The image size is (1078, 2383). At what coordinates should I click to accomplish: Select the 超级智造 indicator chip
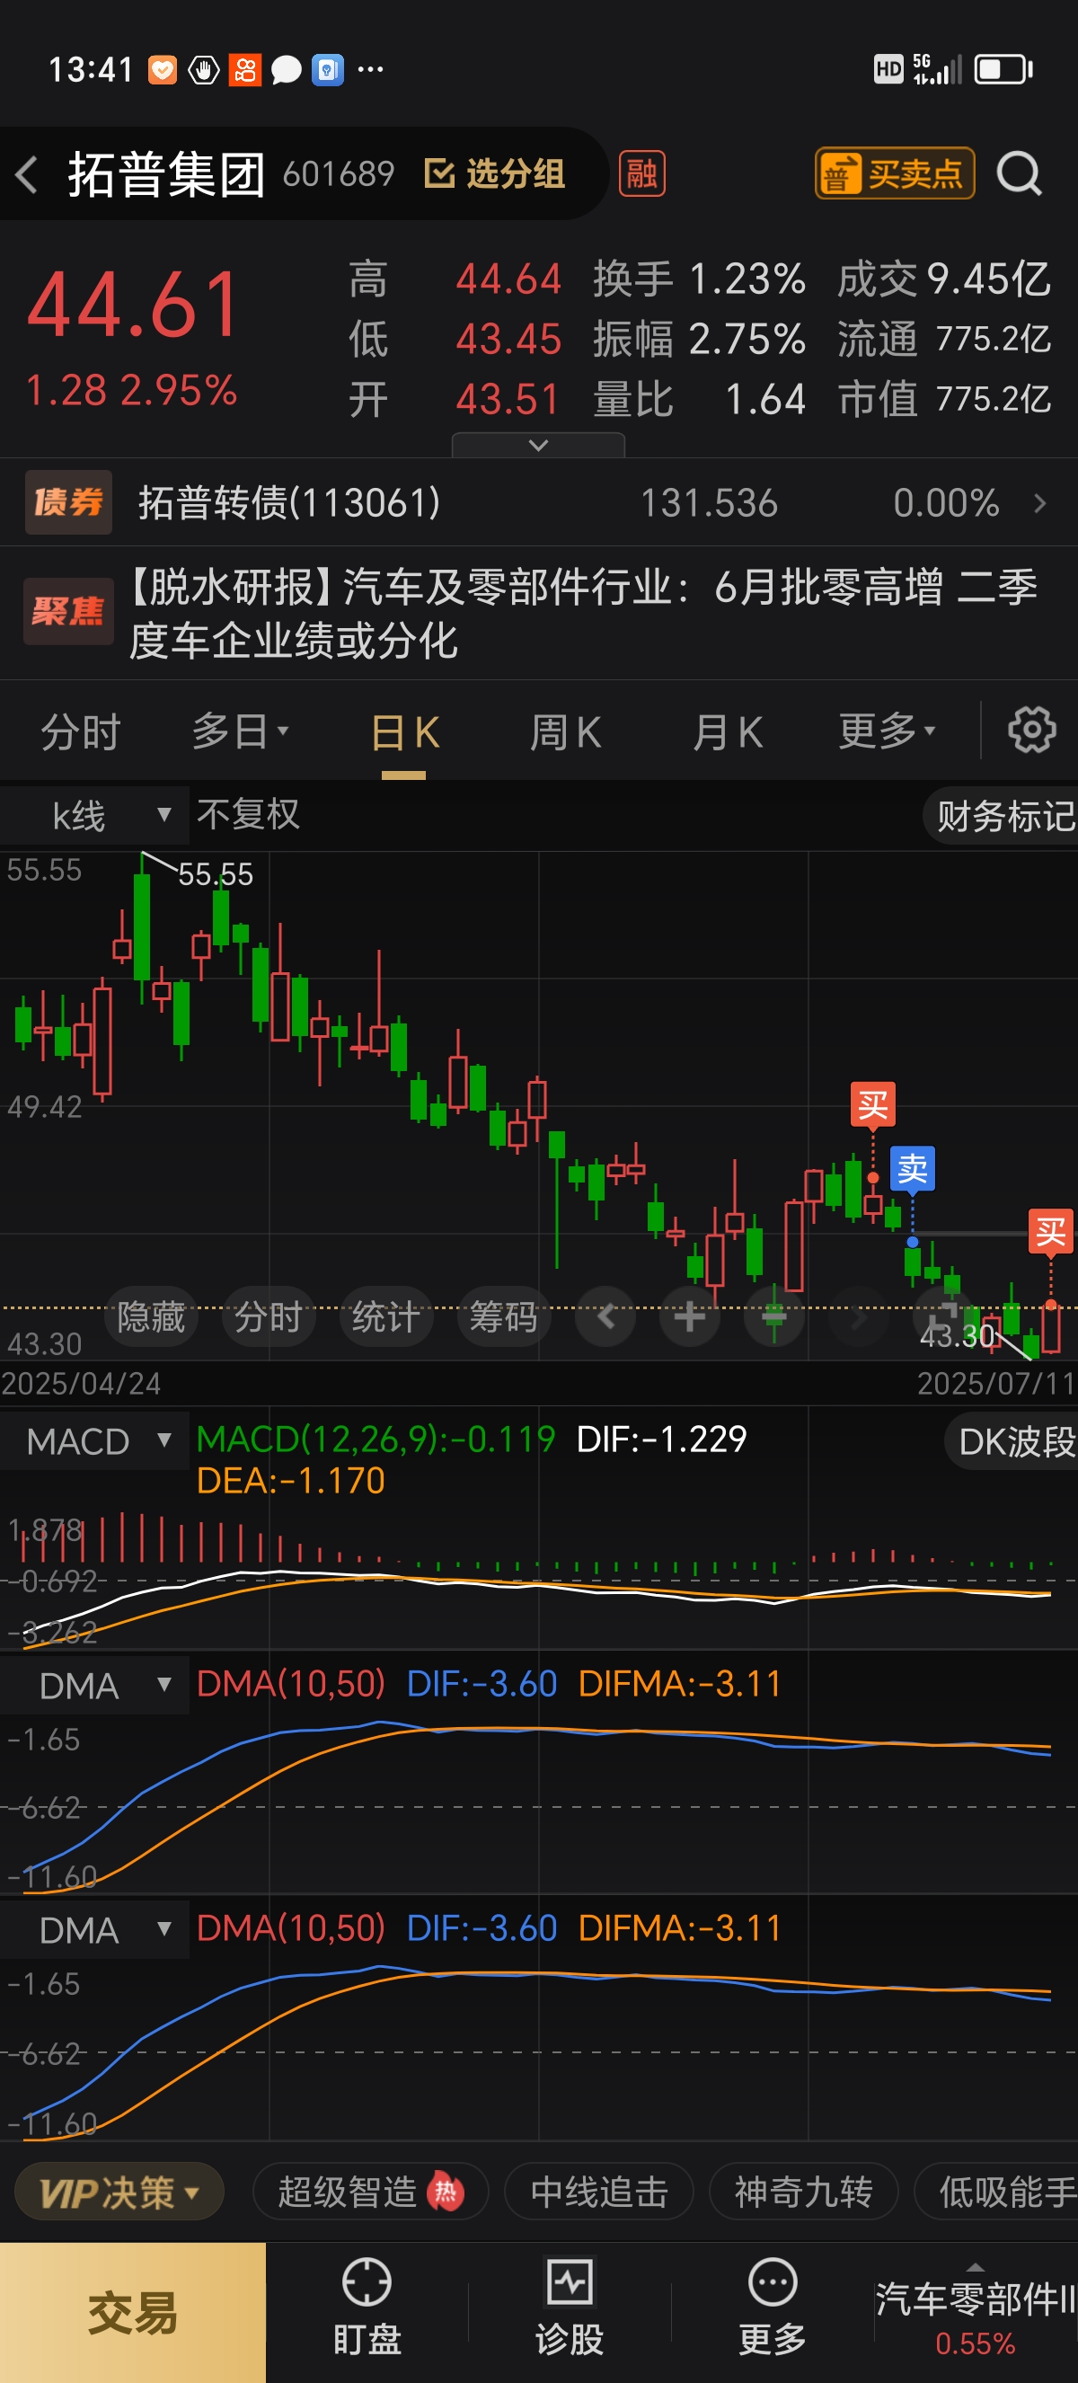[x=370, y=2192]
